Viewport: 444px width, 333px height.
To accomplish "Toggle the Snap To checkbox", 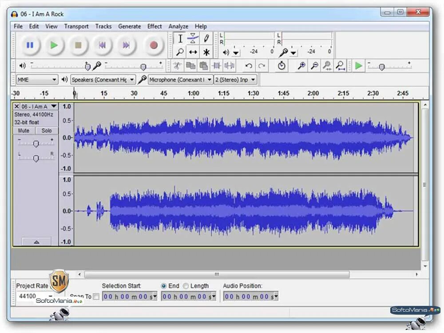I will [96, 297].
